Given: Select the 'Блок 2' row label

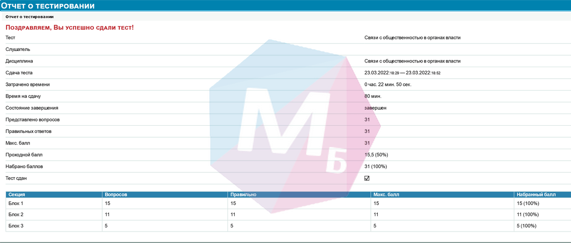Looking at the screenshot, I should click(16, 215).
